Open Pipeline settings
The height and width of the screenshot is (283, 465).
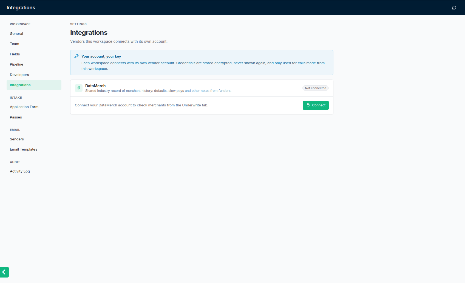34,64
